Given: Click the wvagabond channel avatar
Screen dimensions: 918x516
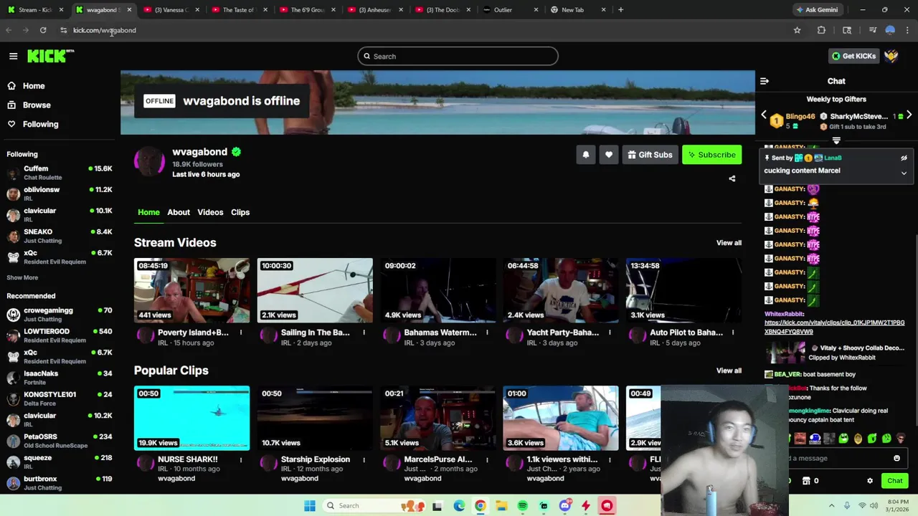Looking at the screenshot, I should pos(149,161).
